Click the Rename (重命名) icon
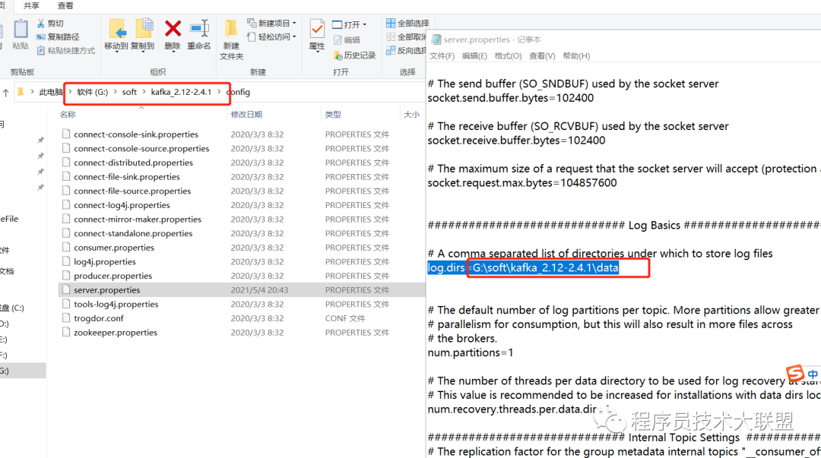The width and height of the screenshot is (821, 458). (x=199, y=28)
